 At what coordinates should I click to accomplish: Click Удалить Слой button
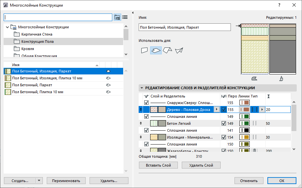(201, 165)
